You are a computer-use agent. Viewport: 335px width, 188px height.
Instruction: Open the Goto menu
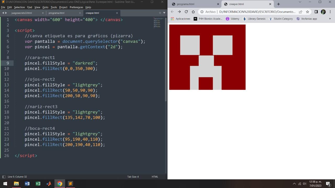coord(45,7)
